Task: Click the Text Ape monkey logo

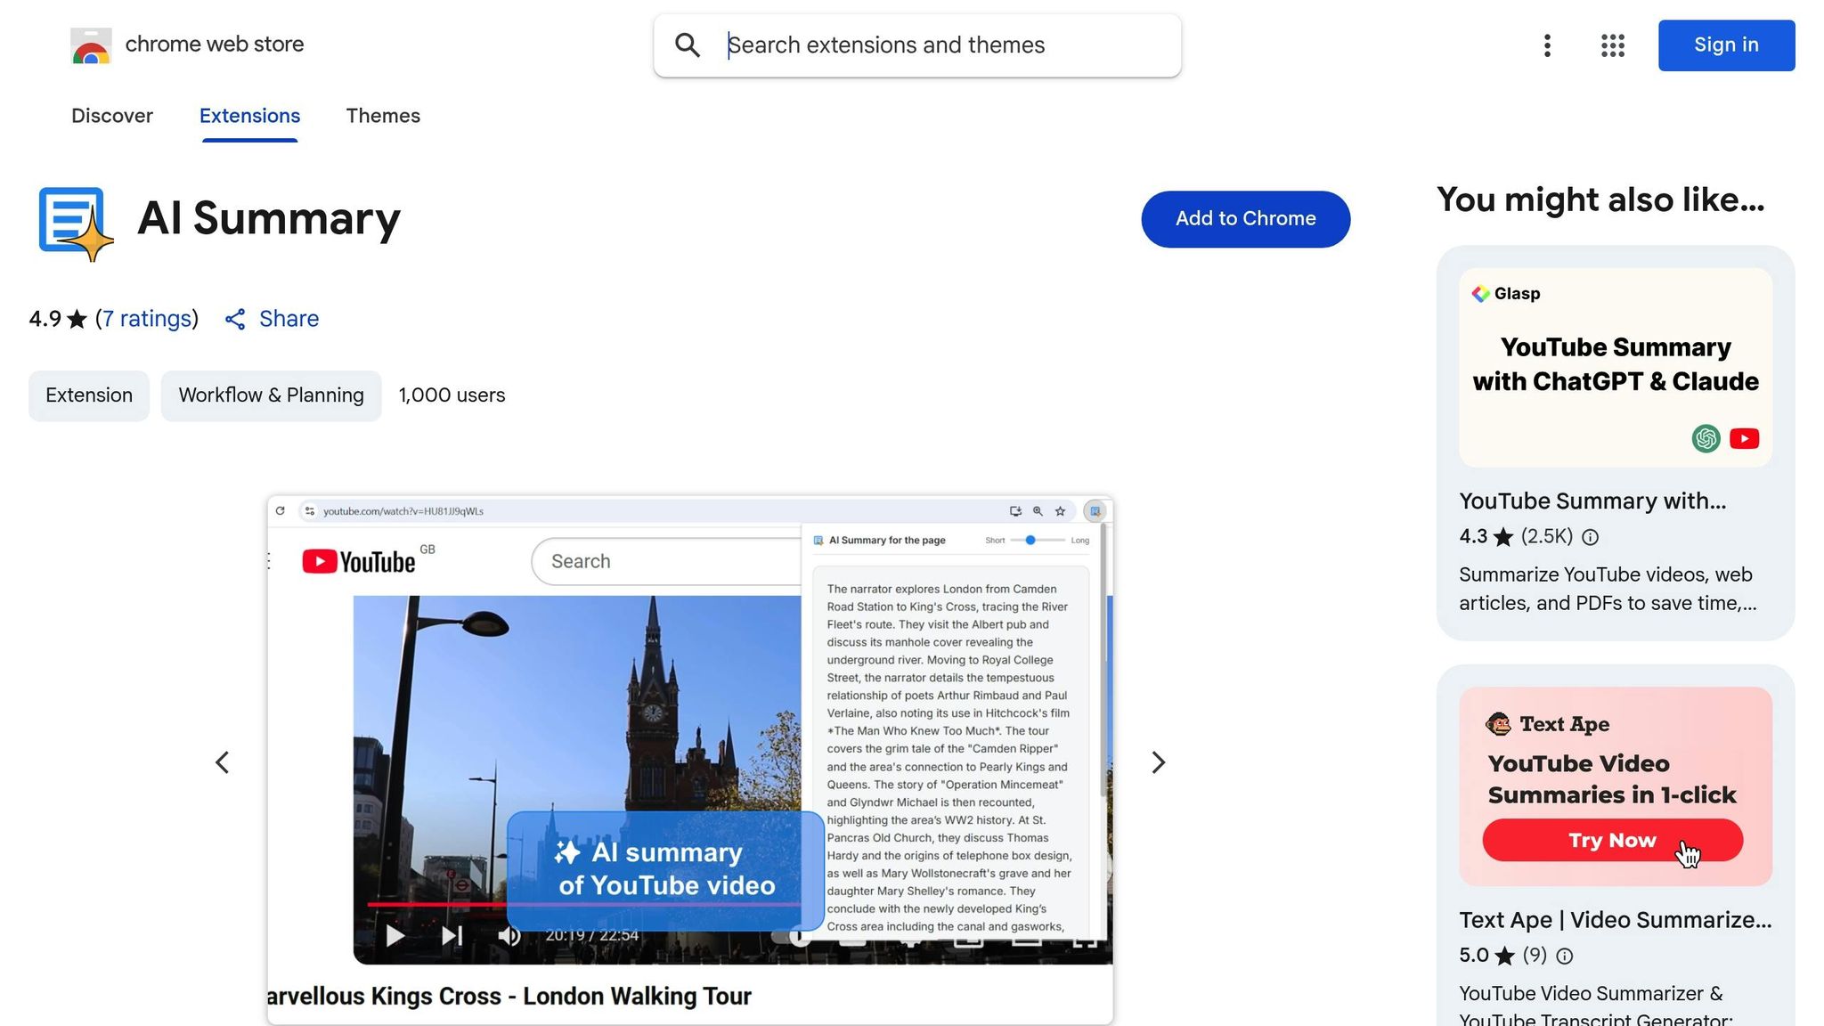Action: pos(1498,724)
